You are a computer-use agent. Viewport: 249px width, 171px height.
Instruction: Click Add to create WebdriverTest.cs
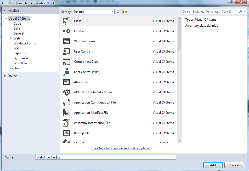(213, 165)
